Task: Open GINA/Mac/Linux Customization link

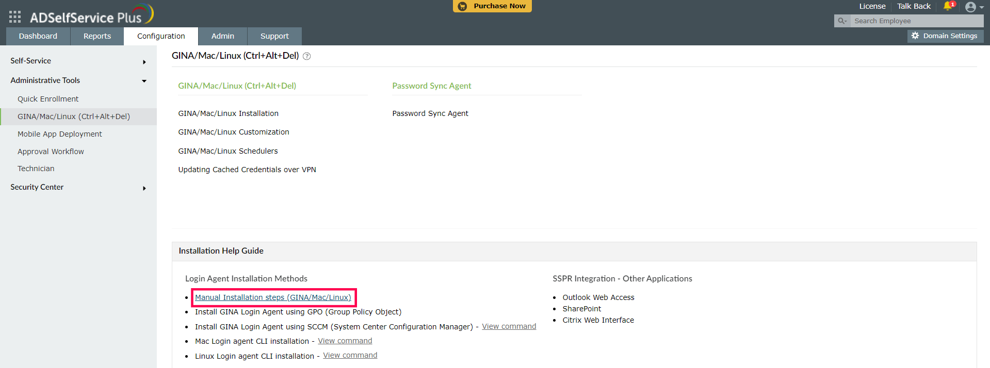Action: coord(234,132)
